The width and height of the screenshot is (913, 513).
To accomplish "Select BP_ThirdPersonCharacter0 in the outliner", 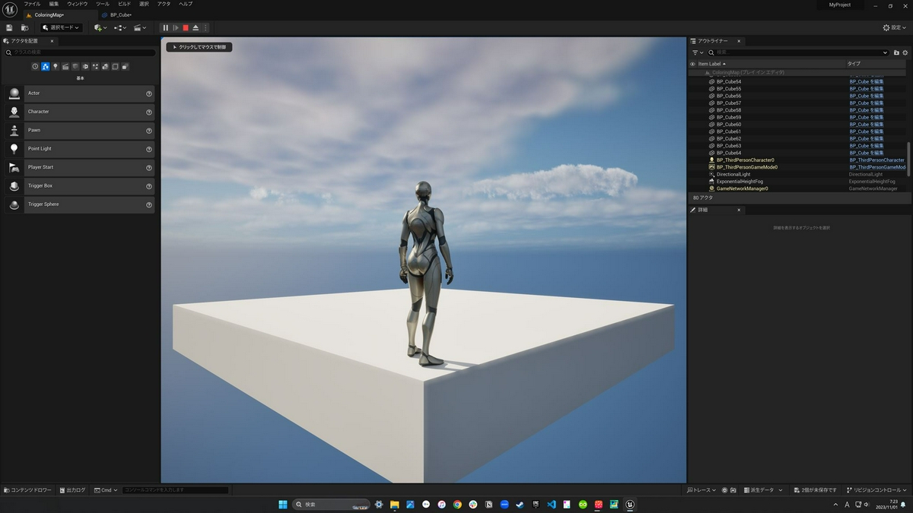I will pyautogui.click(x=746, y=160).
